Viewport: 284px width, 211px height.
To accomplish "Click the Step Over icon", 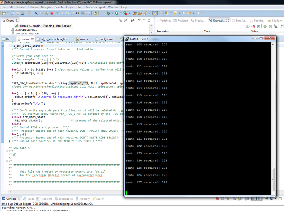I will coord(67,13).
